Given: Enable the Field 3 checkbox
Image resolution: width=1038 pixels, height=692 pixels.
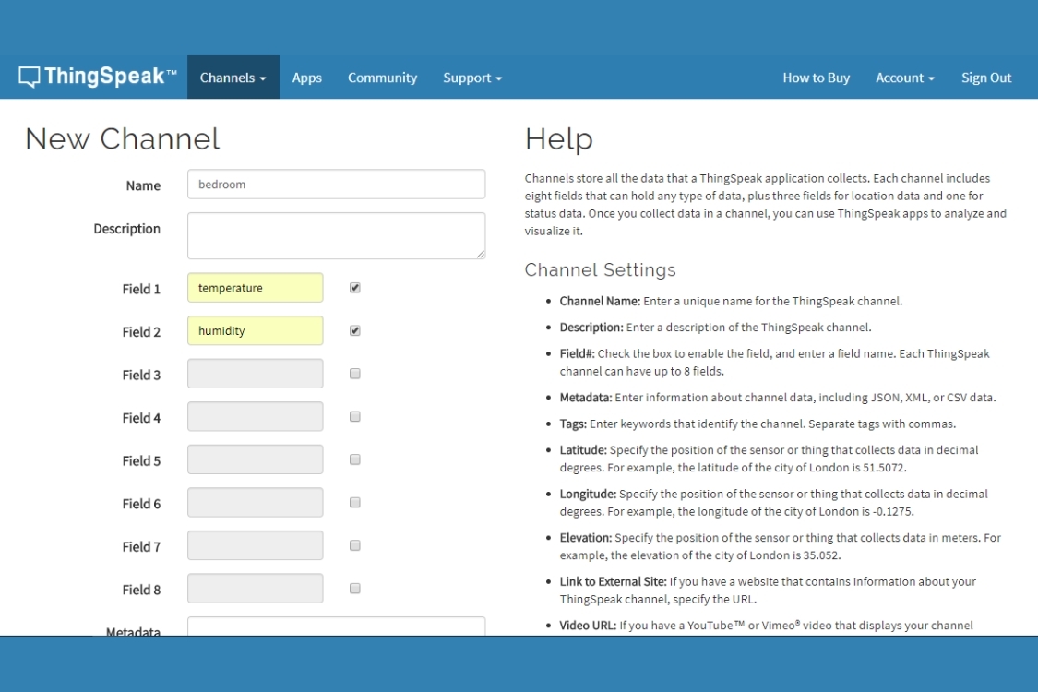Looking at the screenshot, I should [x=355, y=374].
